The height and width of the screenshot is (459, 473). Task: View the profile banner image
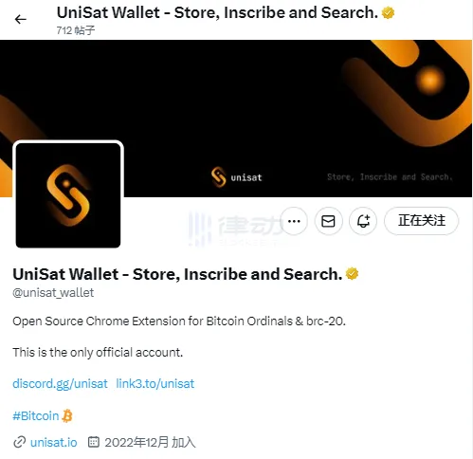236,119
